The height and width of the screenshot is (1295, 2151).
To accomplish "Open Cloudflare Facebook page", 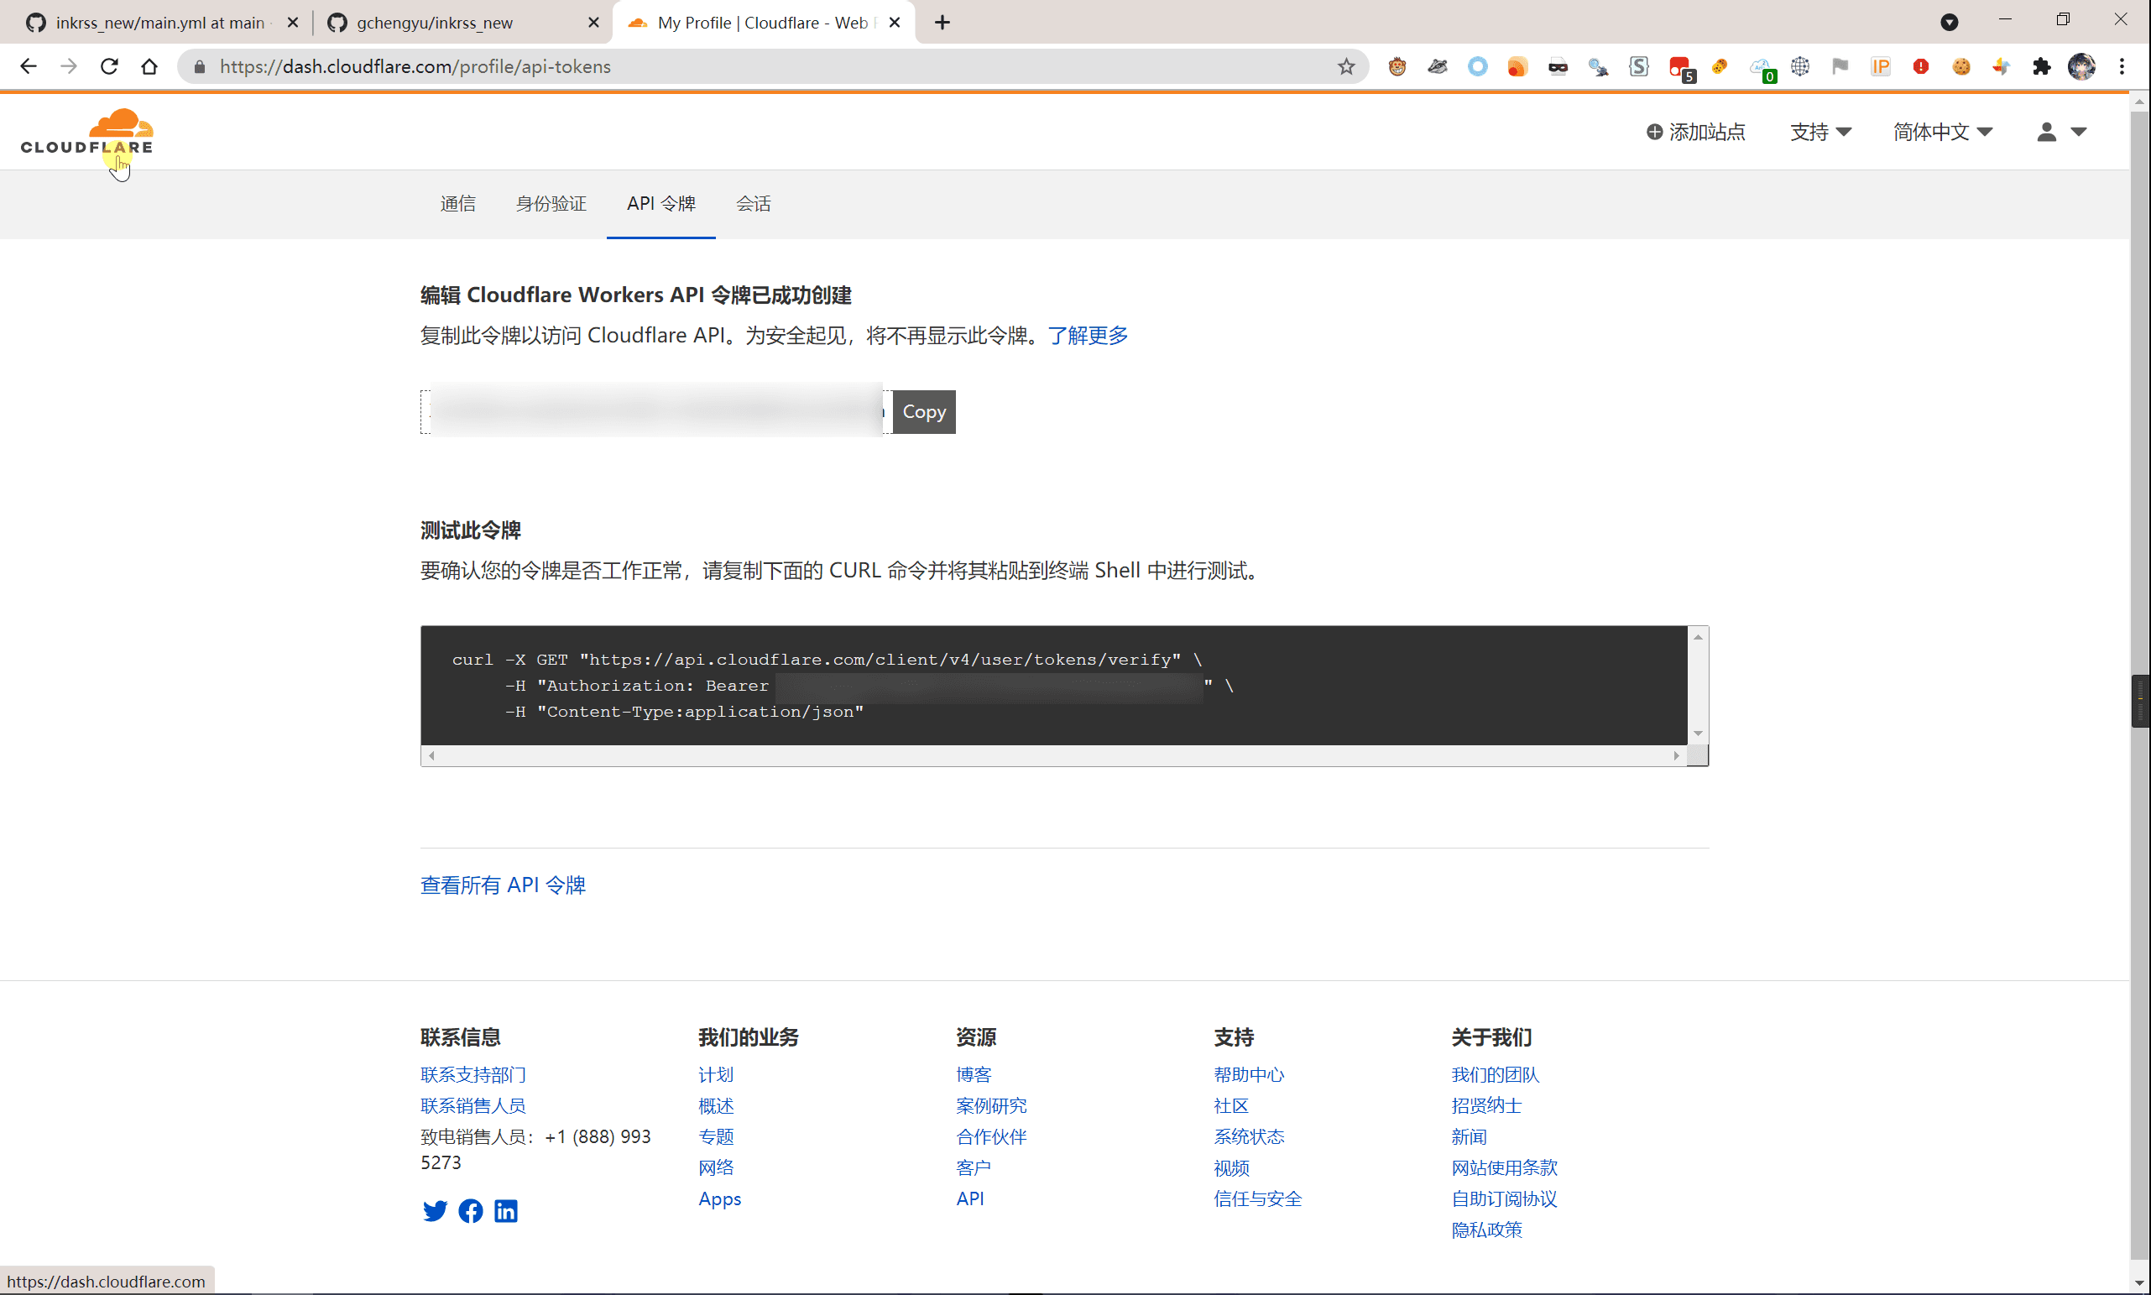I will [470, 1211].
